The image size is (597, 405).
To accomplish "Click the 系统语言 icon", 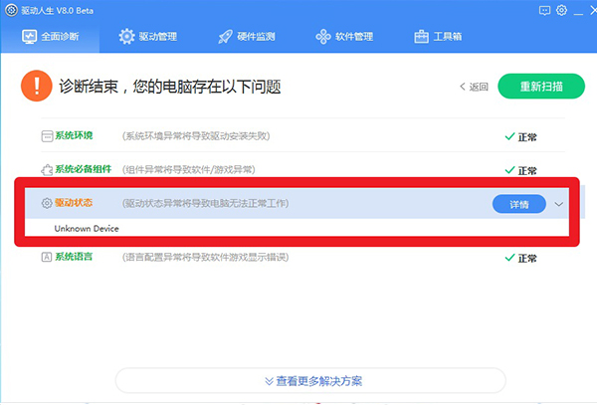I will pyautogui.click(x=47, y=257).
